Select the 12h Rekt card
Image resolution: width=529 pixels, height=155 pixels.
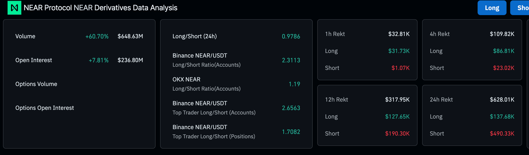pyautogui.click(x=367, y=115)
